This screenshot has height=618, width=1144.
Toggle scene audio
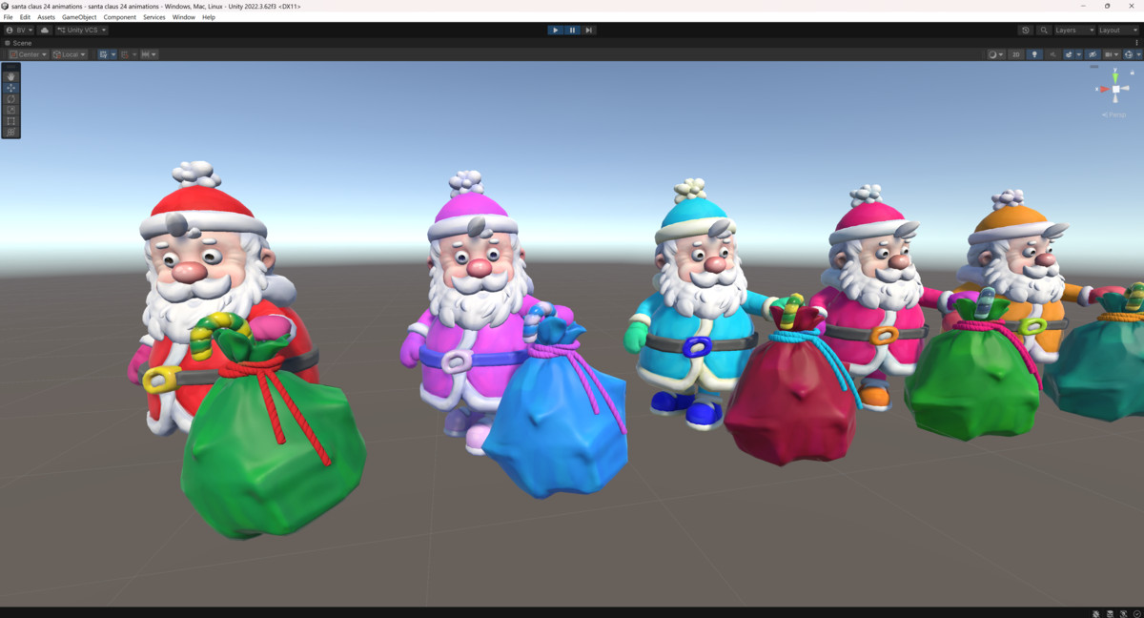1052,54
